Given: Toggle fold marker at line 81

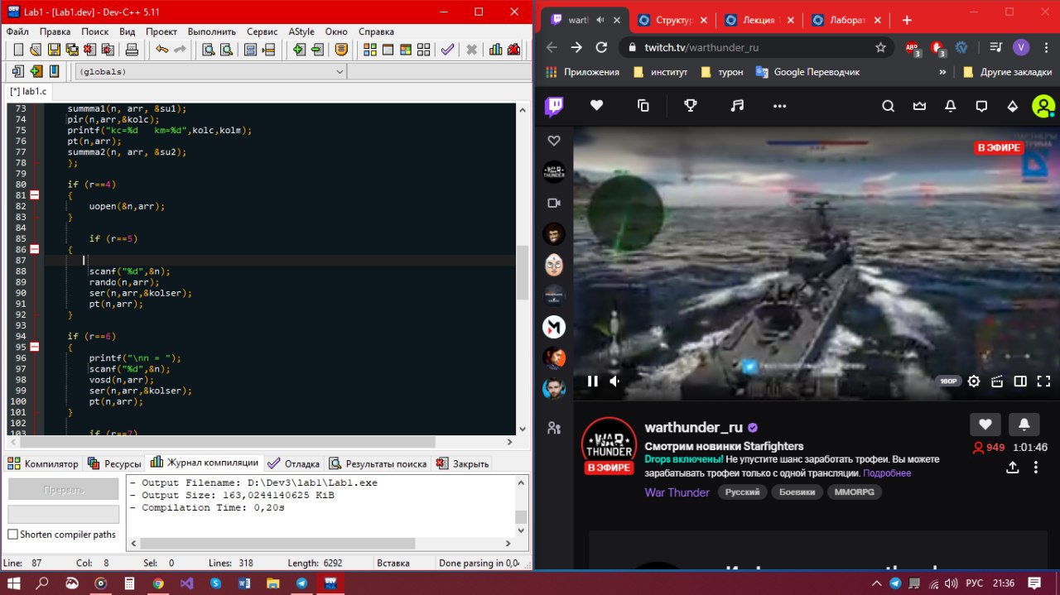Looking at the screenshot, I should pyautogui.click(x=35, y=195).
